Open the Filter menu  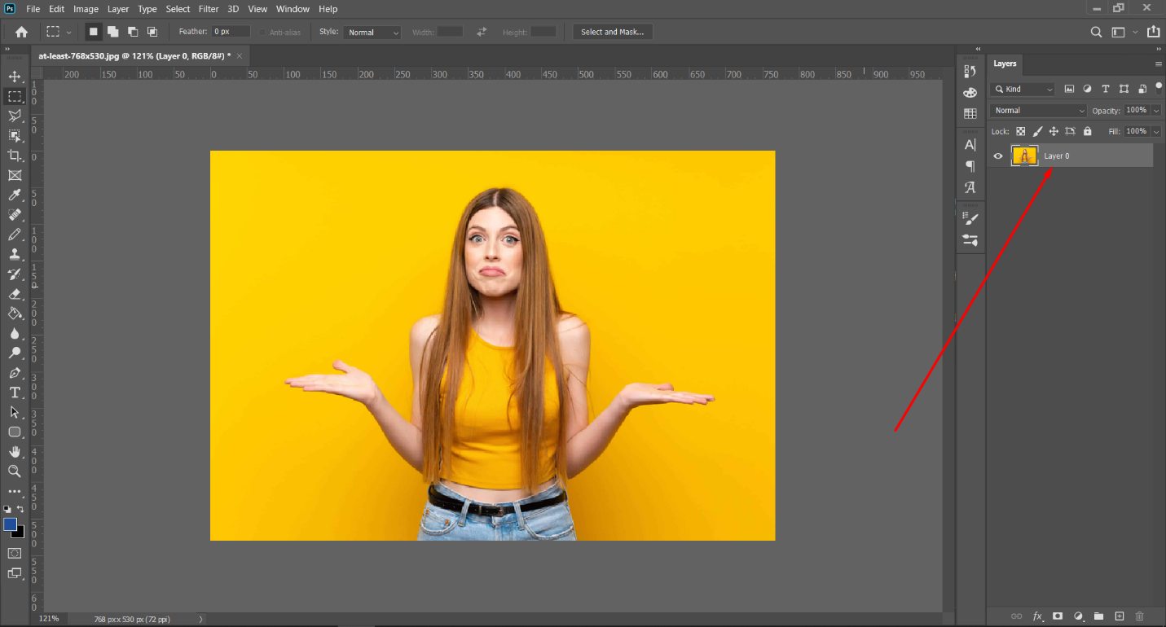click(209, 9)
